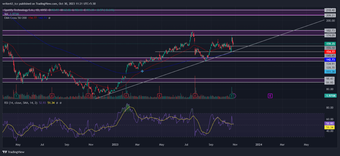Click the blue EMA cross plus marker
340x156 pixels.
142,71
